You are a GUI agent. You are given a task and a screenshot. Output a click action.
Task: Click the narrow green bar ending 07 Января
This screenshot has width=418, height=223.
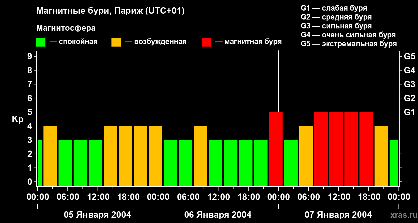[394, 163]
